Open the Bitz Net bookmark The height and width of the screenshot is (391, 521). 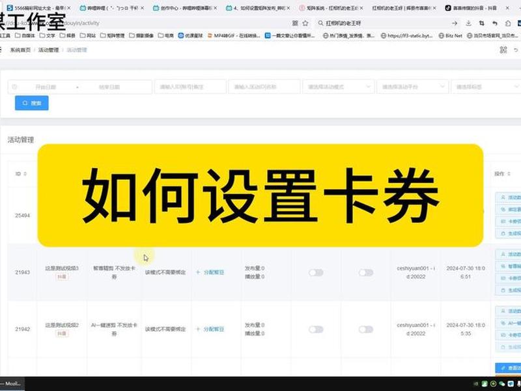pos(451,35)
